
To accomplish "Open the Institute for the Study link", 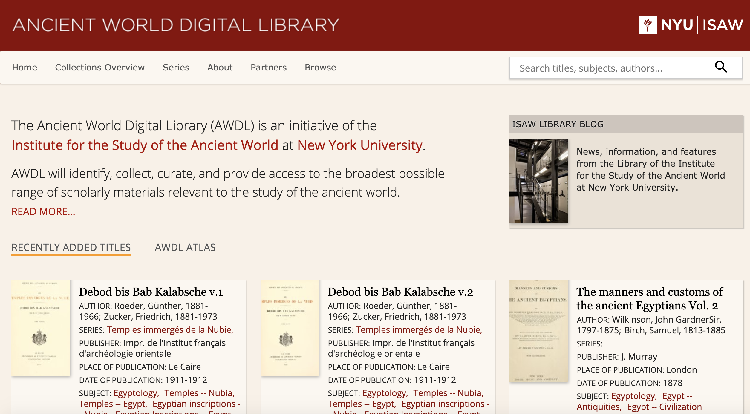I will (x=144, y=145).
